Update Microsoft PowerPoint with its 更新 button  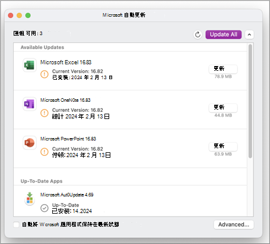point(223,146)
